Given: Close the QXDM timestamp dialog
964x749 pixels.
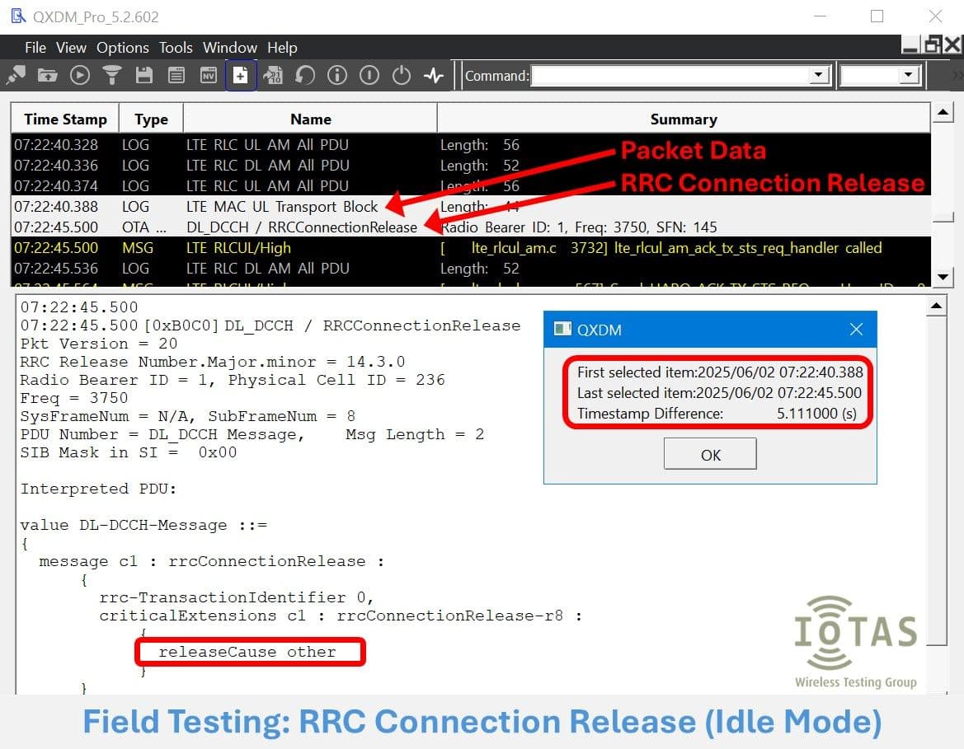Looking at the screenshot, I should pos(856,330).
